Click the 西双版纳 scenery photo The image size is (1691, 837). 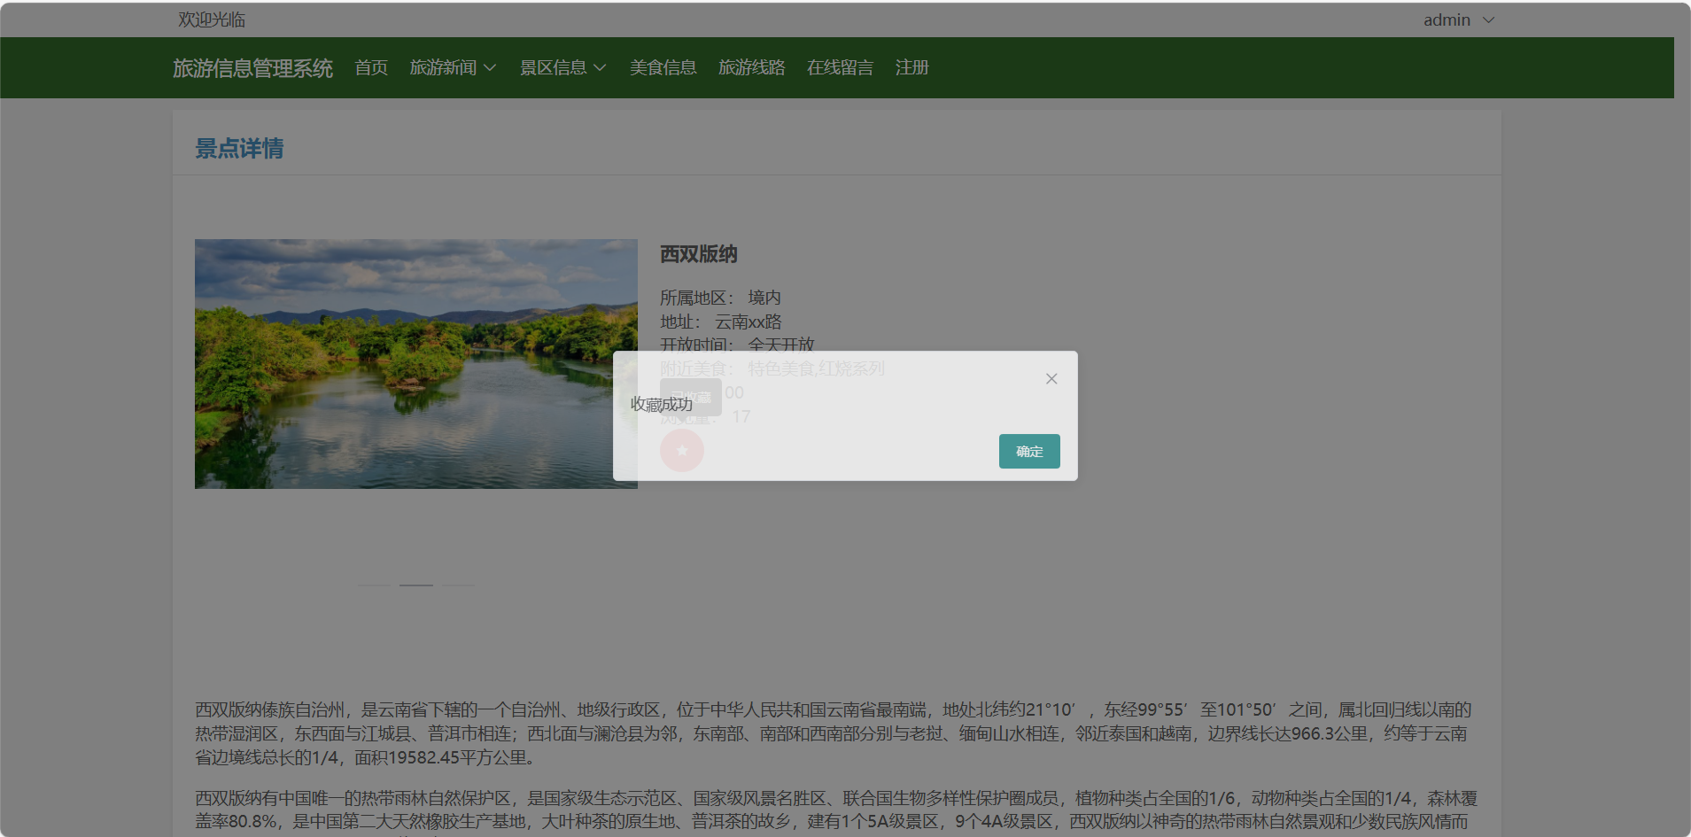[415, 364]
